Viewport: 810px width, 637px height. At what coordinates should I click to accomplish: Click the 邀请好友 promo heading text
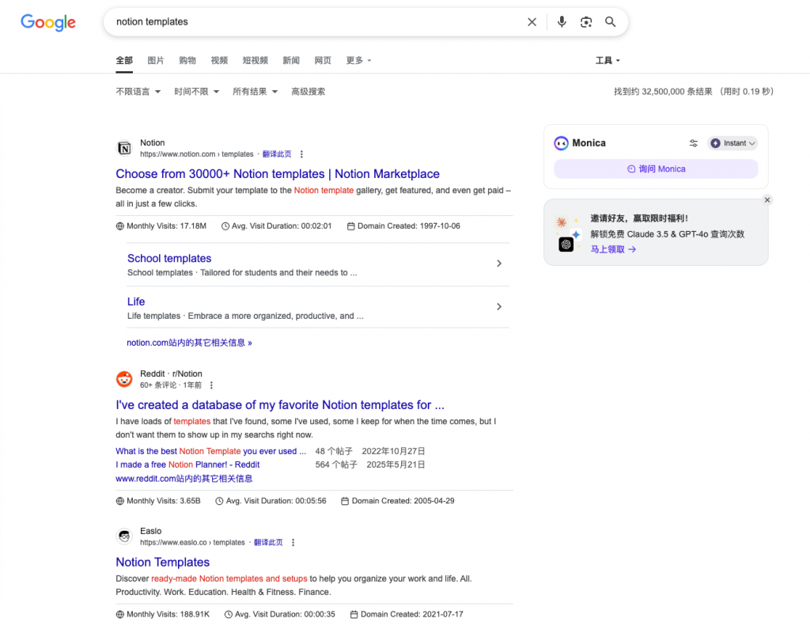click(639, 218)
